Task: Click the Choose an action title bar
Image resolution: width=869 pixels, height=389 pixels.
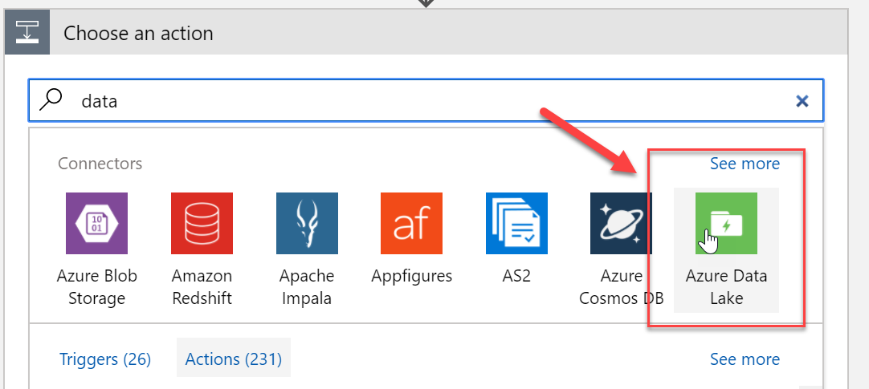Action: (426, 33)
